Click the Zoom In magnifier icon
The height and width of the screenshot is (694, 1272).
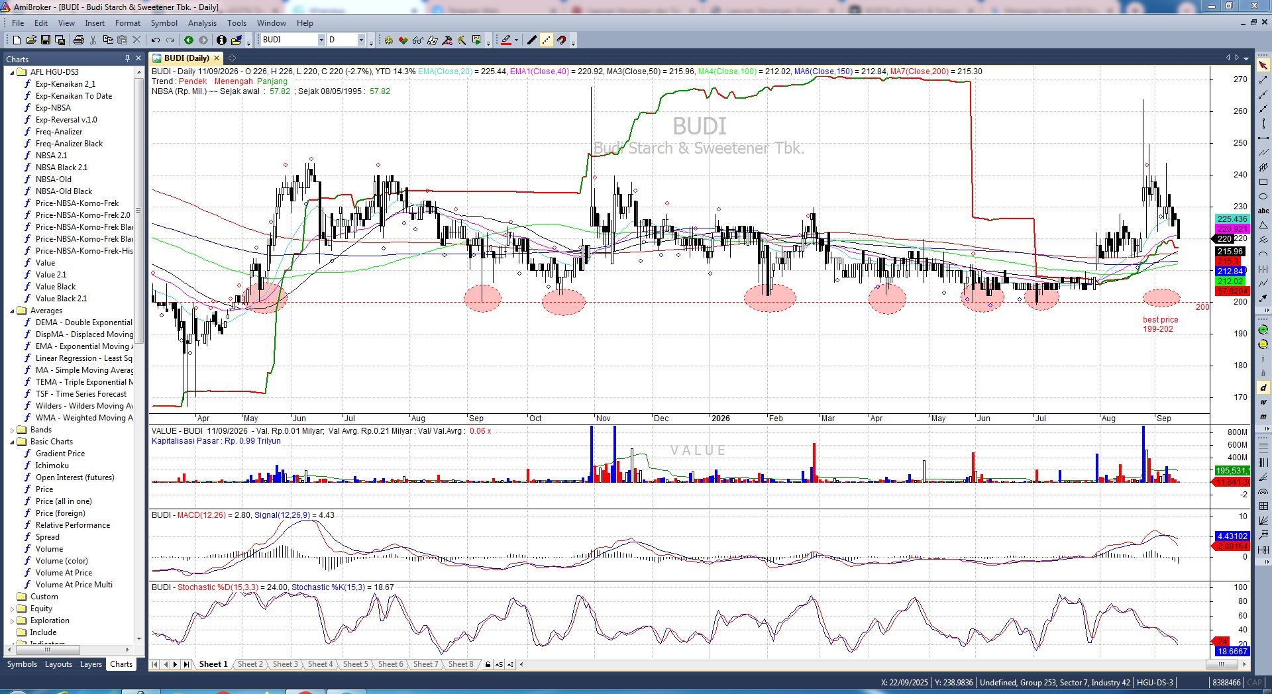(1263, 329)
